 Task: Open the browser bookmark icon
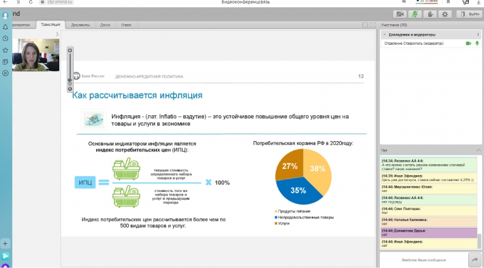[x=448, y=2]
